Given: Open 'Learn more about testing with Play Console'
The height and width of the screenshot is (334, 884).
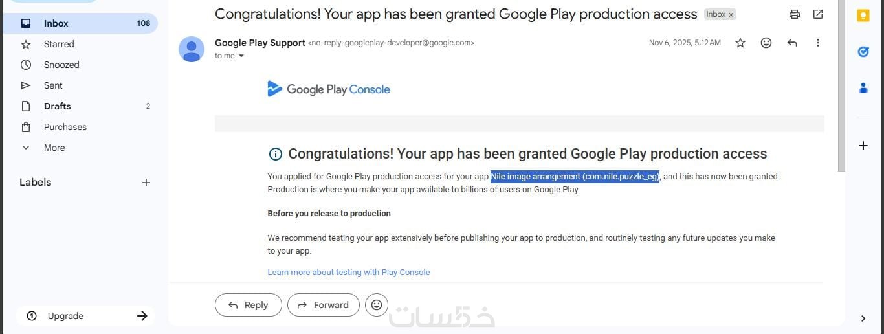Looking at the screenshot, I should click(349, 273).
